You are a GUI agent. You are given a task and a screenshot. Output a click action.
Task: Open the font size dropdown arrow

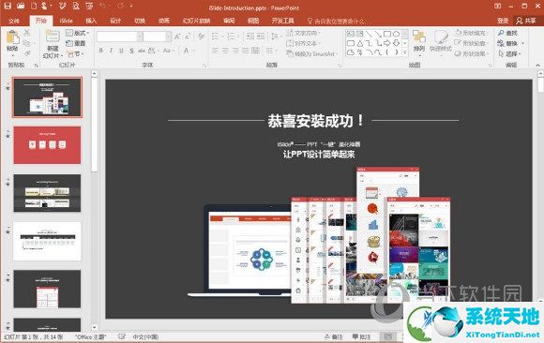pyautogui.click(x=168, y=37)
